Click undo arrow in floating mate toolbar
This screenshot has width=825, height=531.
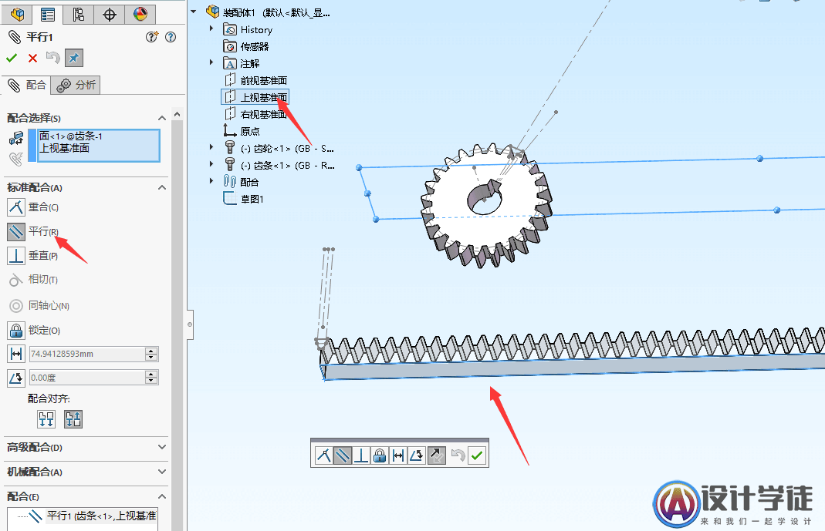(x=458, y=455)
